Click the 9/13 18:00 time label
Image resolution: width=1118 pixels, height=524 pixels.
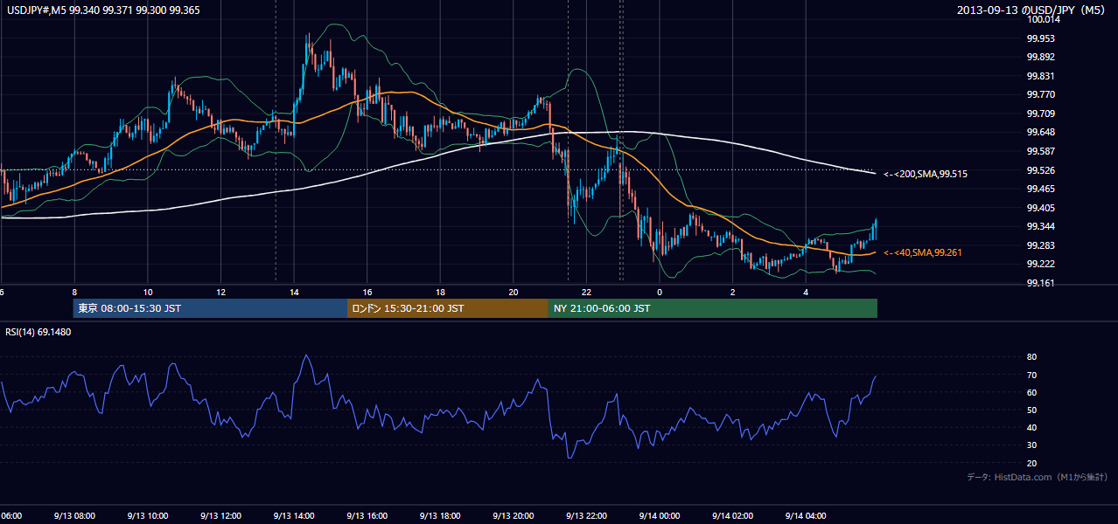(440, 516)
